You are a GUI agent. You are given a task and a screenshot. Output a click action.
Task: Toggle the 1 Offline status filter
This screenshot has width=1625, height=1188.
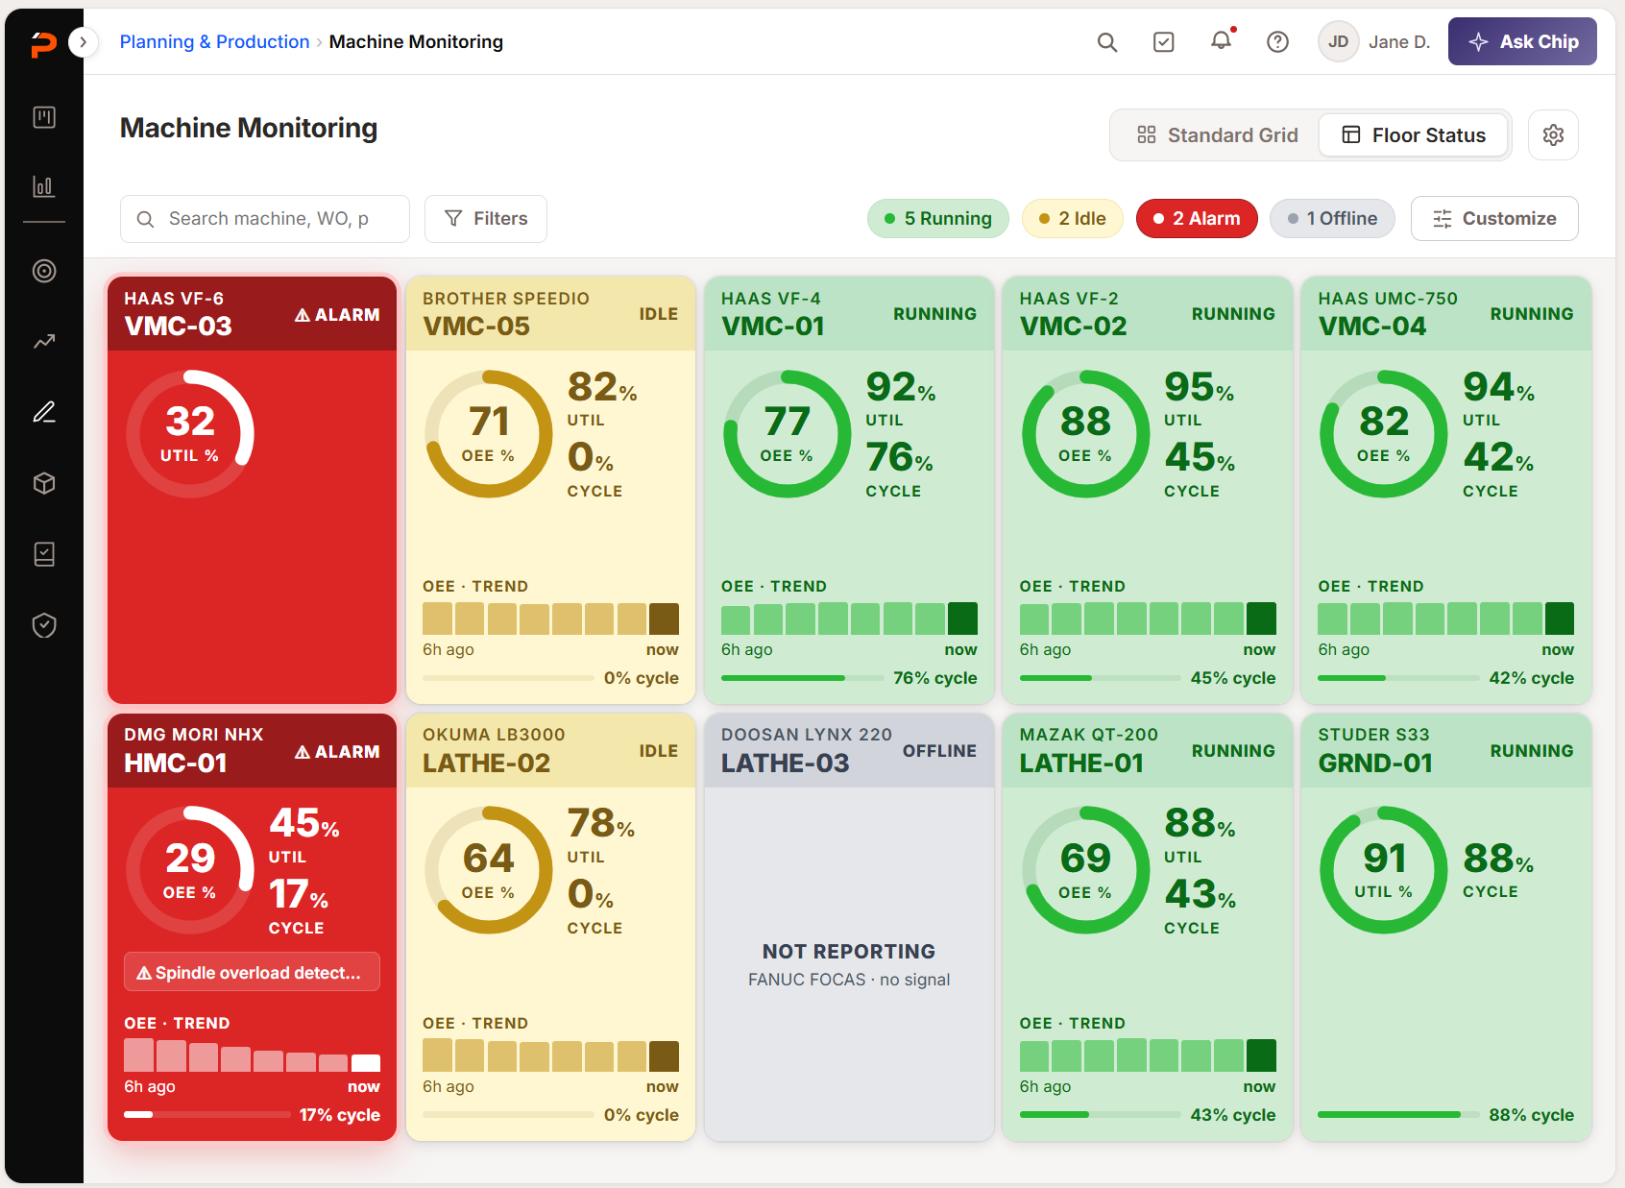pos(1332,219)
